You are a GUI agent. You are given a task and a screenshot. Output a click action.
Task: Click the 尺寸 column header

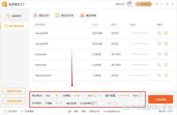point(113,25)
